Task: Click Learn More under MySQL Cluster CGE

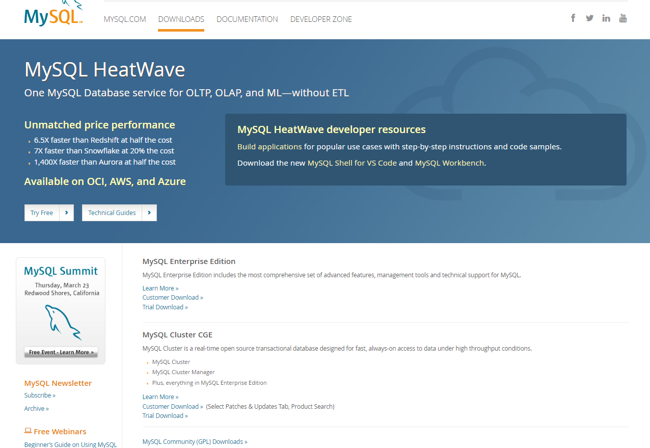Action: coord(160,397)
